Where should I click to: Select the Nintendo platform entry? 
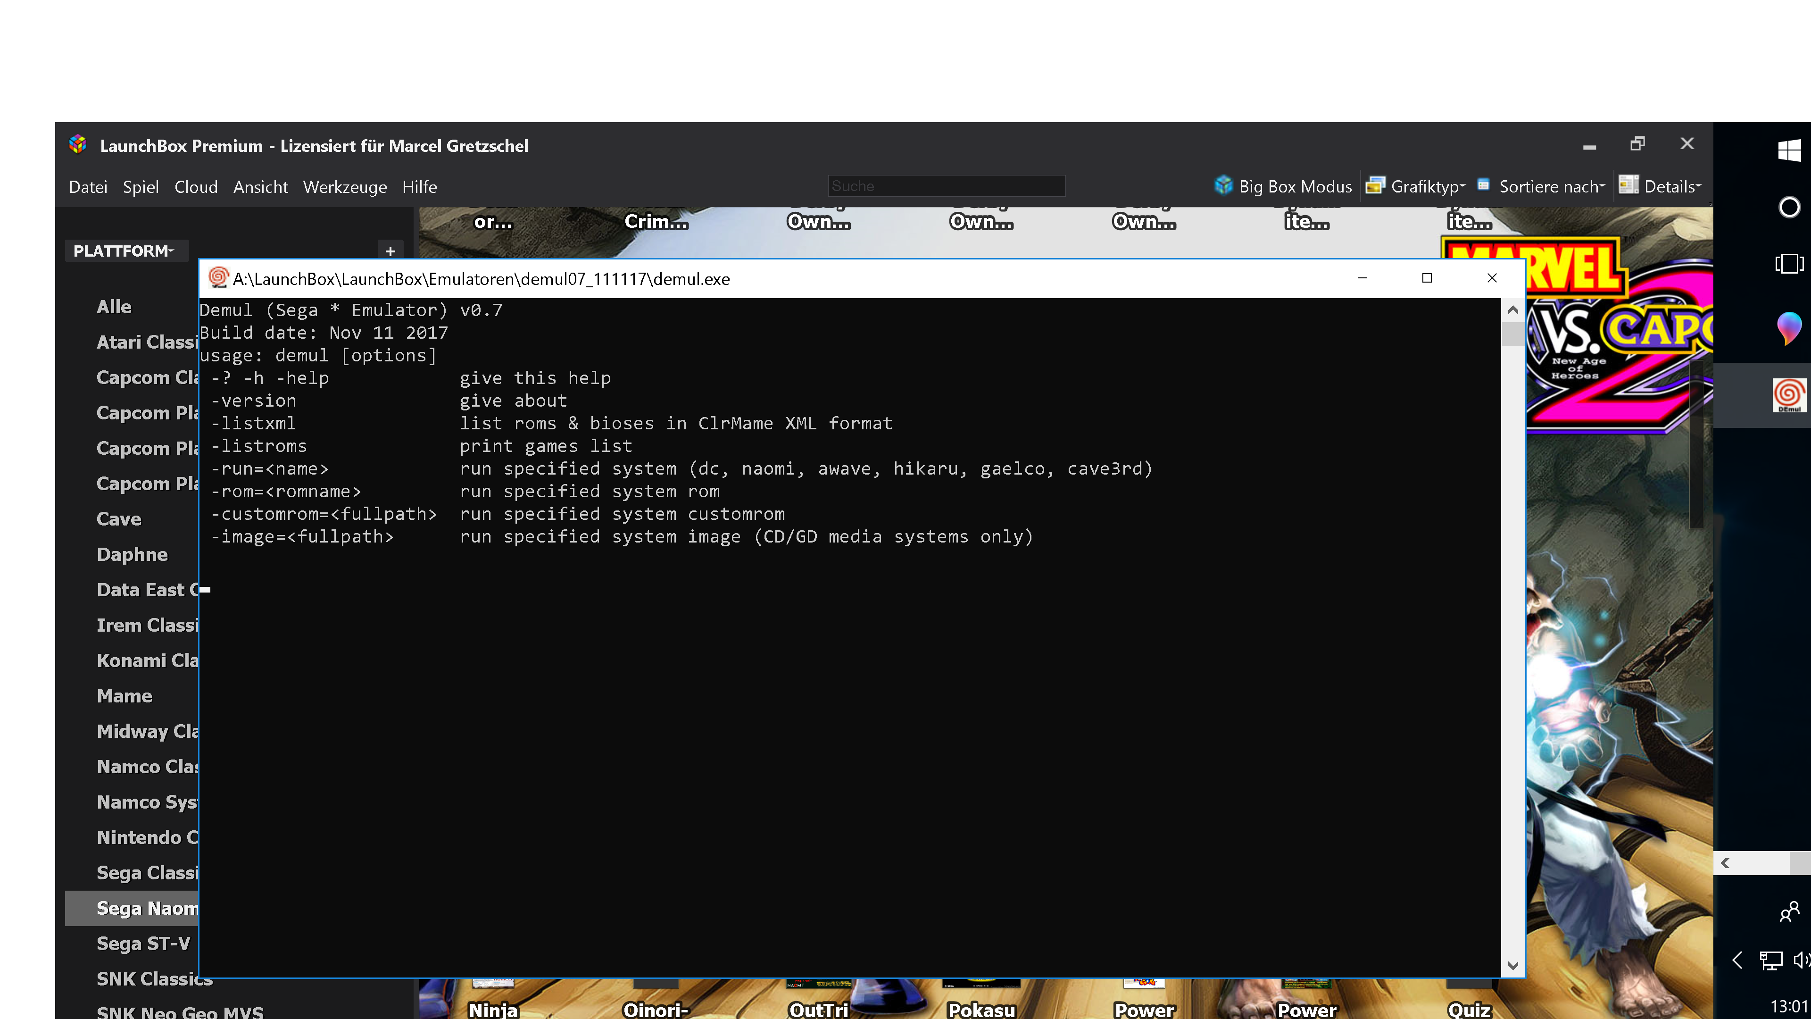pos(148,837)
